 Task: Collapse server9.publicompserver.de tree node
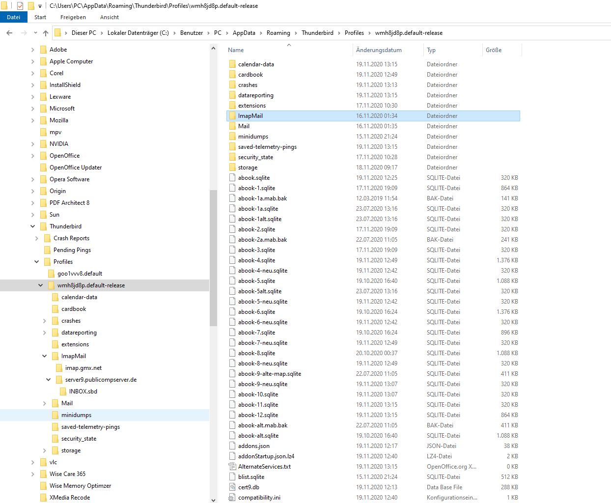tap(49, 380)
